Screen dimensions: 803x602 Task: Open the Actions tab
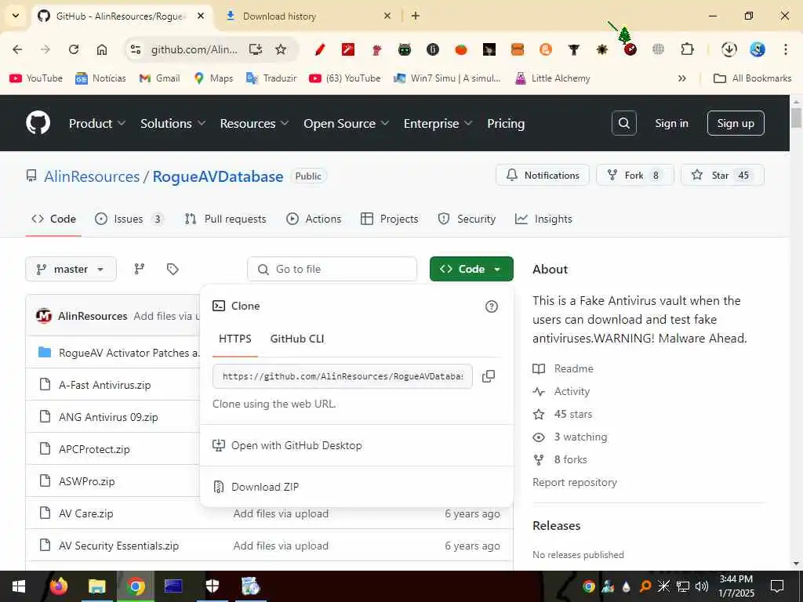314,219
